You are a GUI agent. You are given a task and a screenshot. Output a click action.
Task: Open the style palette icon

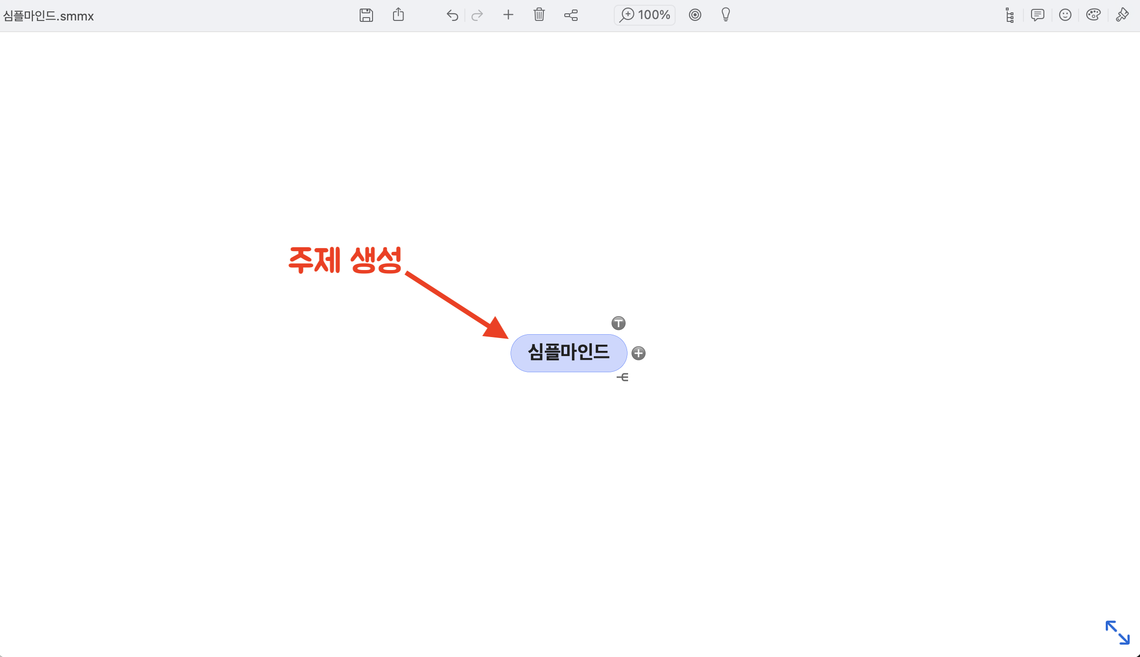(1093, 15)
